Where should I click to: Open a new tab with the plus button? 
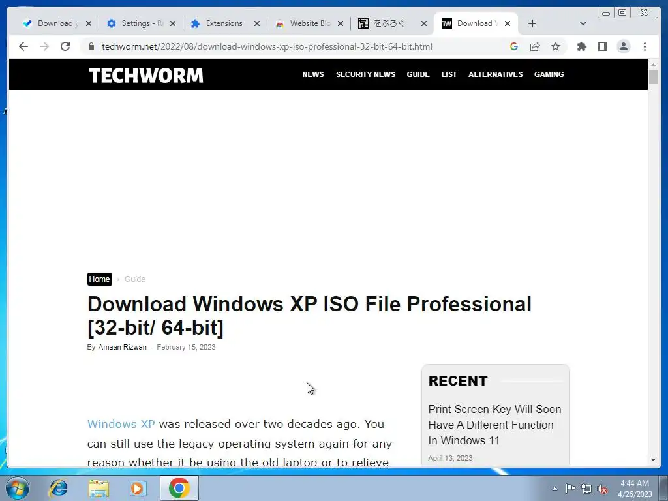[x=532, y=23]
